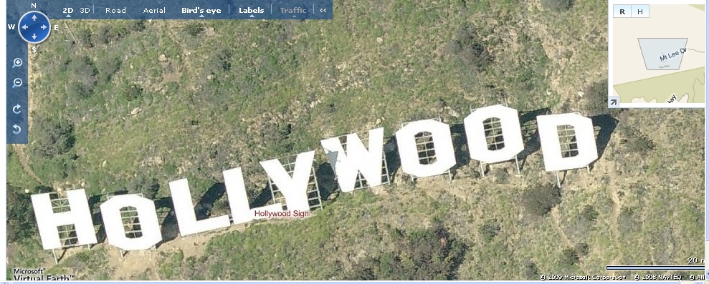Pan east using the compass right arrow

[44, 27]
